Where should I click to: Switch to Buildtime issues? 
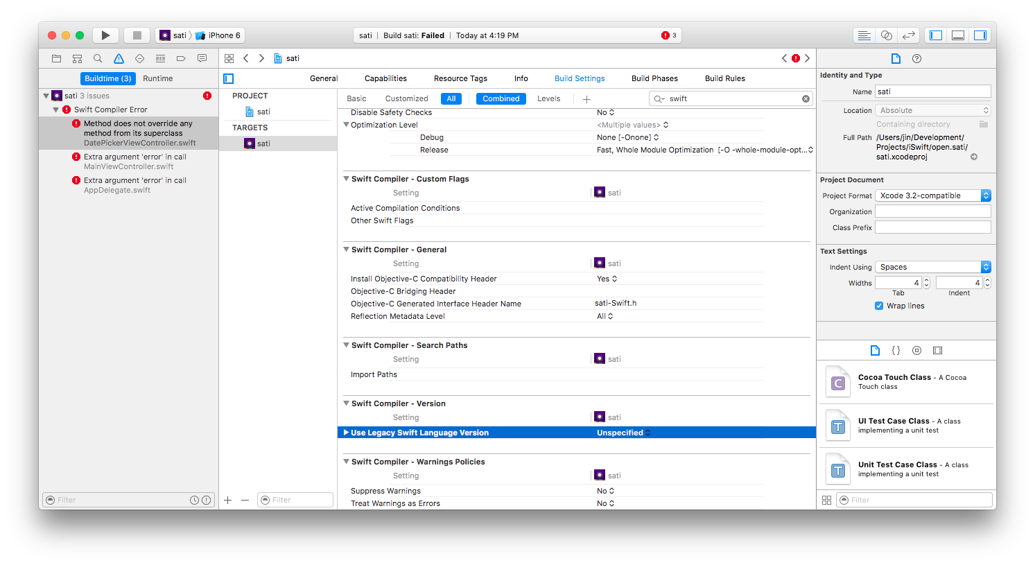(108, 78)
